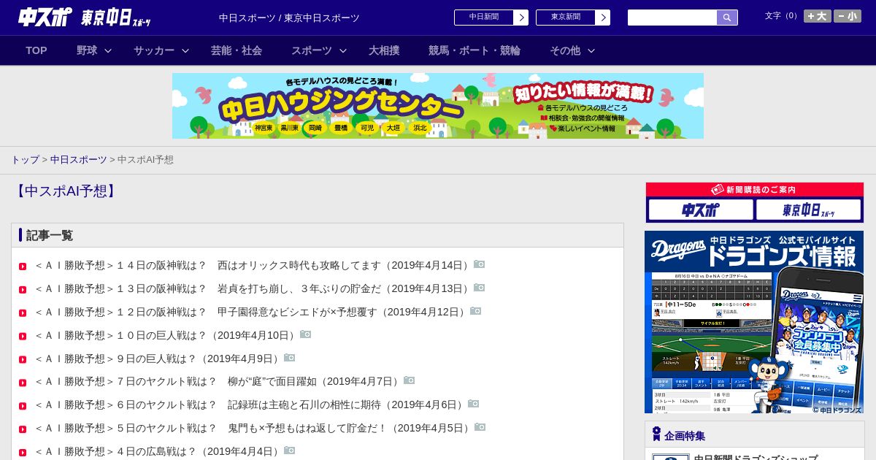Click camera icon on April 9 article
The width and height of the screenshot is (876, 460).
[289, 358]
